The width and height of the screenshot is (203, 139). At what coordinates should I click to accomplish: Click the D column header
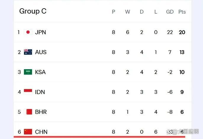click(142, 12)
